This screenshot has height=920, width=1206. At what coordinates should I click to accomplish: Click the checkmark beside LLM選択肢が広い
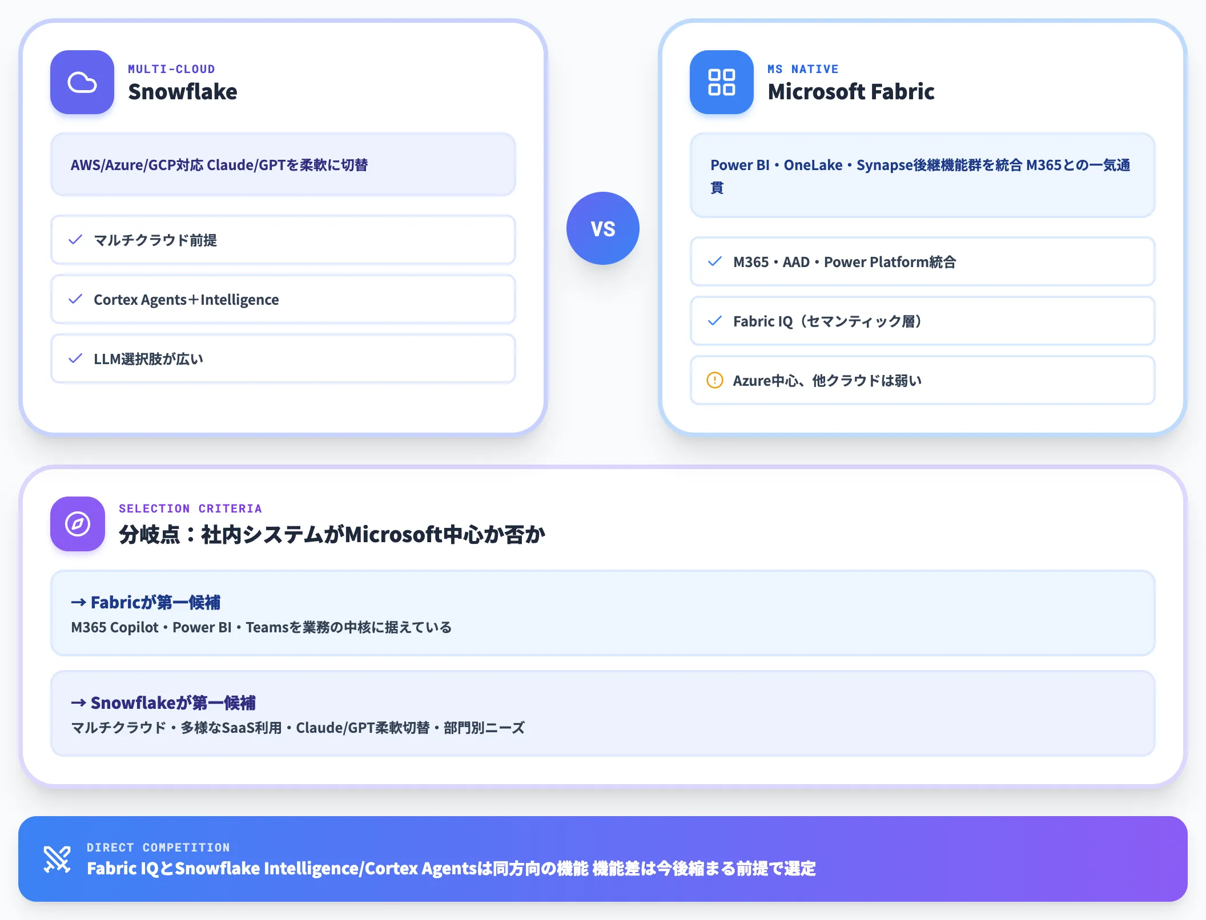pyautogui.click(x=75, y=358)
